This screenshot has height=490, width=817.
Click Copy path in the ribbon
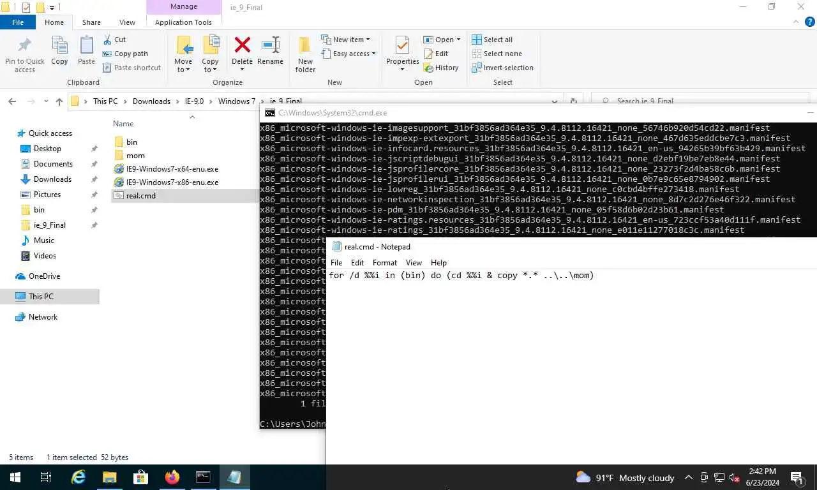(x=125, y=54)
